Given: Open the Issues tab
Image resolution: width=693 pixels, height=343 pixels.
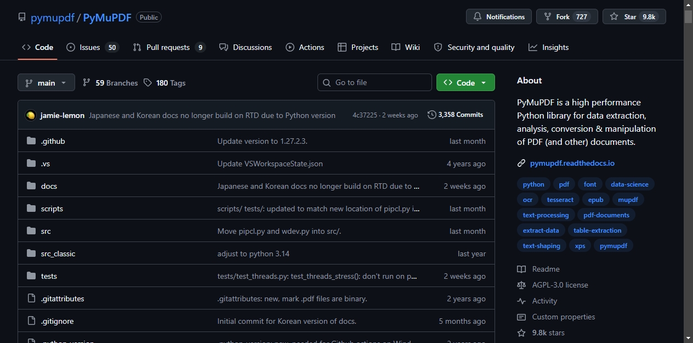Looking at the screenshot, I should (92, 47).
